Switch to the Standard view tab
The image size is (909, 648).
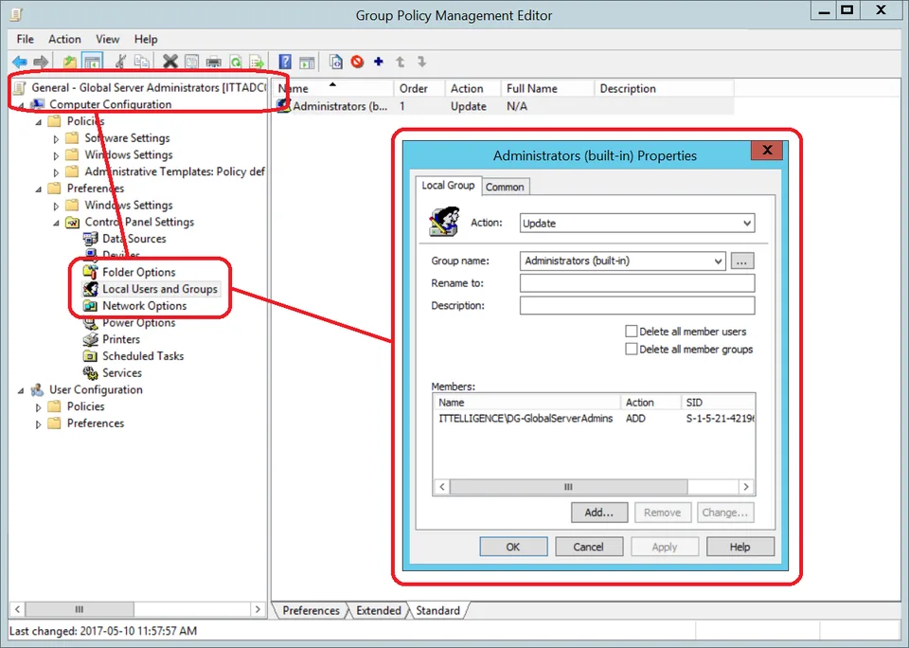[x=437, y=610]
